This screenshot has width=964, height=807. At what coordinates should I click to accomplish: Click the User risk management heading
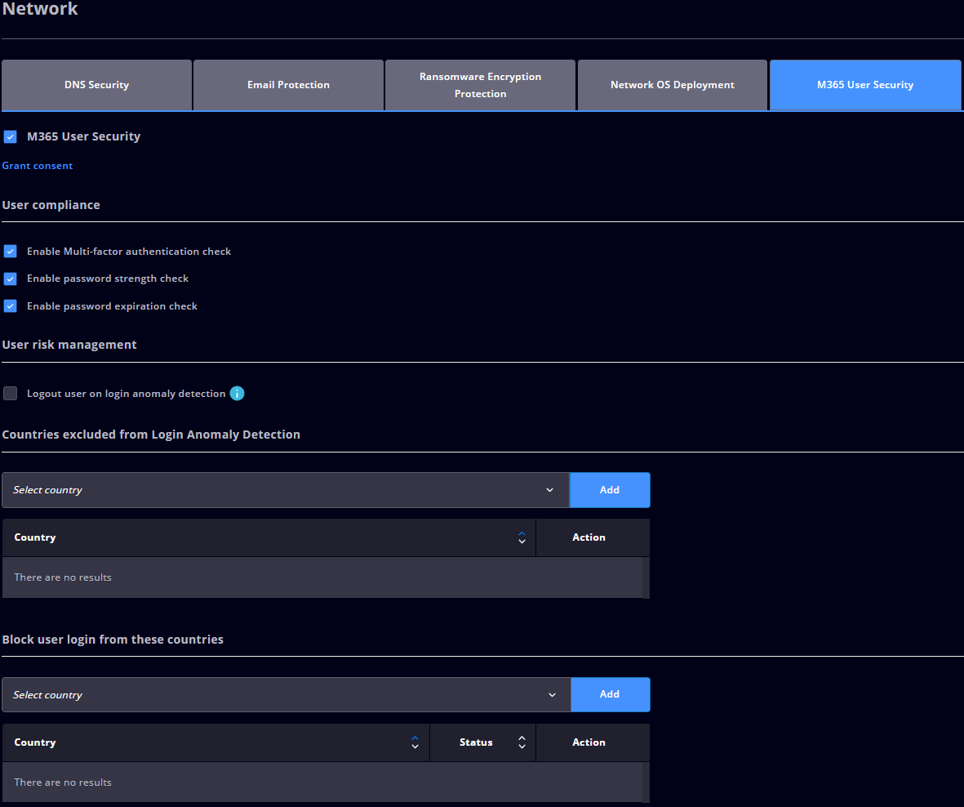tap(69, 345)
